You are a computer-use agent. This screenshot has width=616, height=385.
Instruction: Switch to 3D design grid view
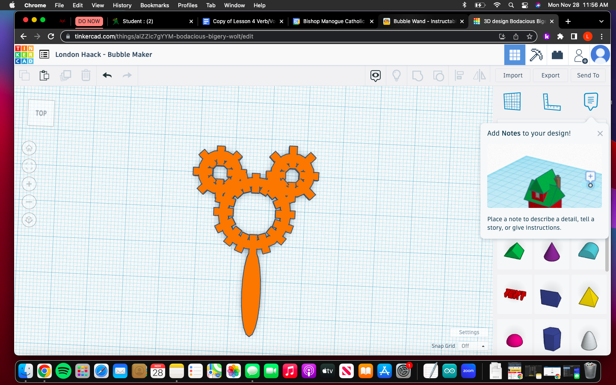(x=515, y=55)
